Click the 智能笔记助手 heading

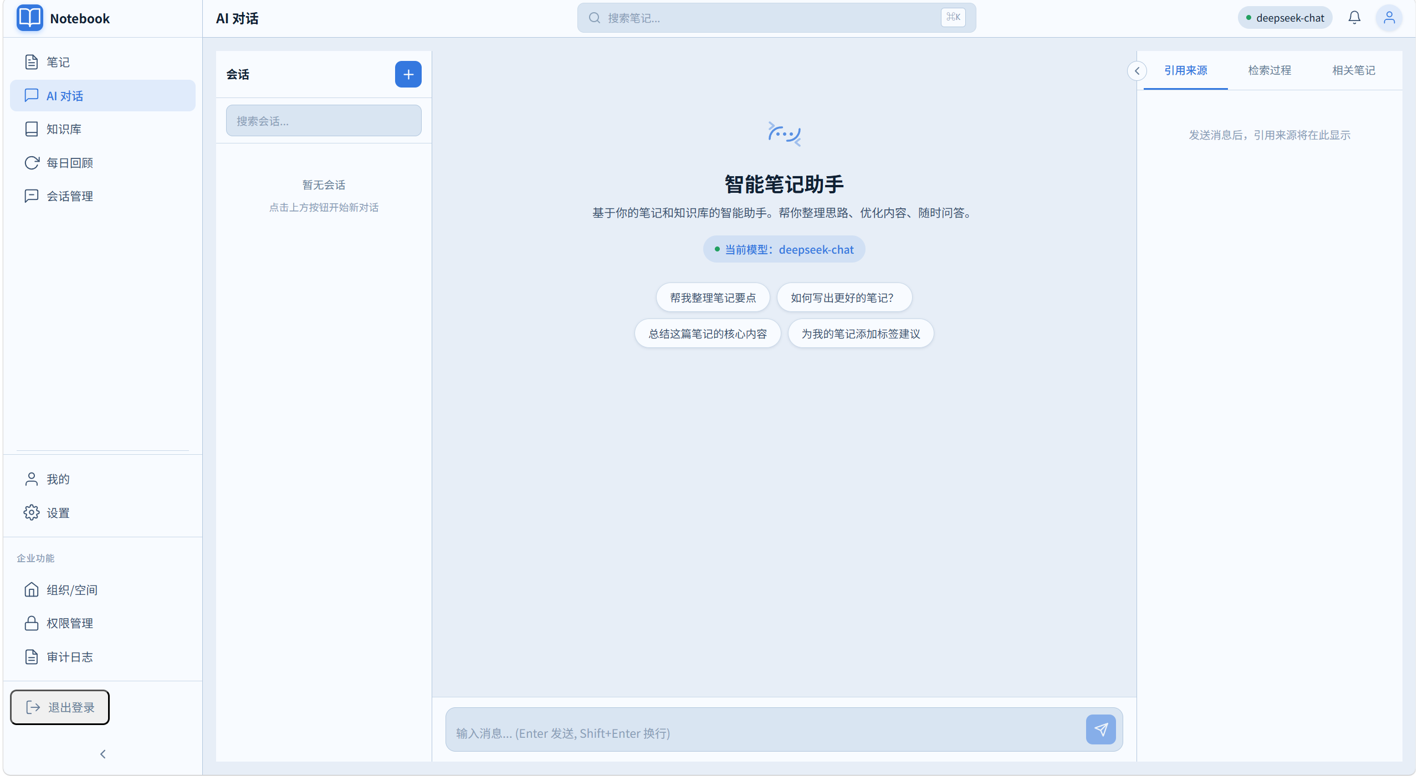pyautogui.click(x=784, y=184)
